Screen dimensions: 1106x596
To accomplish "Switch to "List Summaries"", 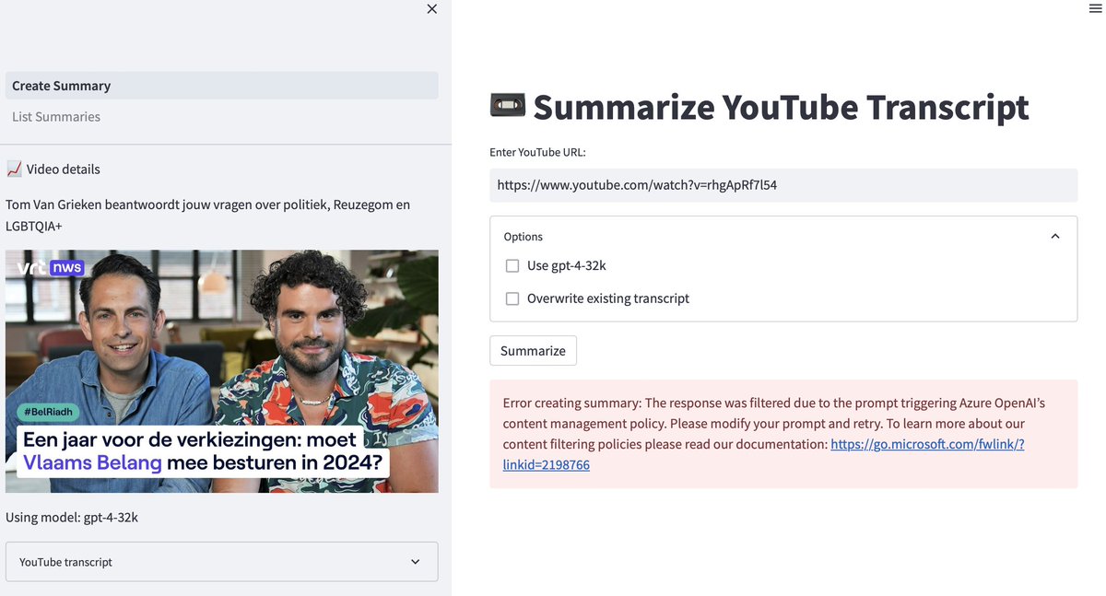I will (56, 116).
